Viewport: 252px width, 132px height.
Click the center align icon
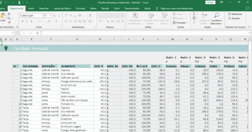(71, 21)
